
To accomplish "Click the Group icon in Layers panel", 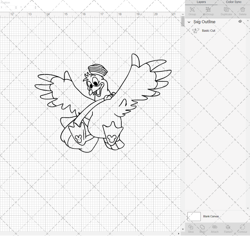I will click(192, 11).
